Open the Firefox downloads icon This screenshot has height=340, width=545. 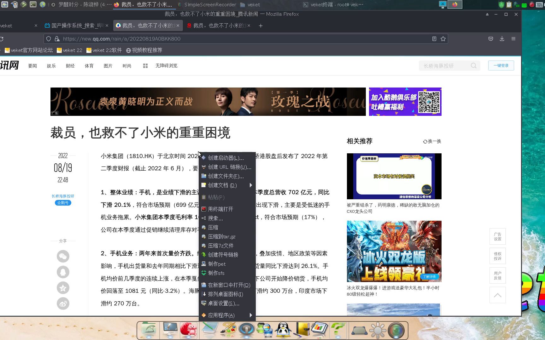pyautogui.click(x=502, y=39)
